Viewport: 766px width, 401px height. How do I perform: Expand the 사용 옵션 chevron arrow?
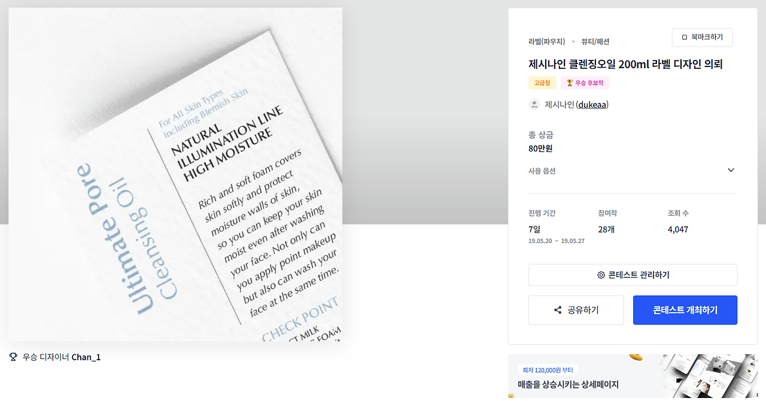click(731, 171)
